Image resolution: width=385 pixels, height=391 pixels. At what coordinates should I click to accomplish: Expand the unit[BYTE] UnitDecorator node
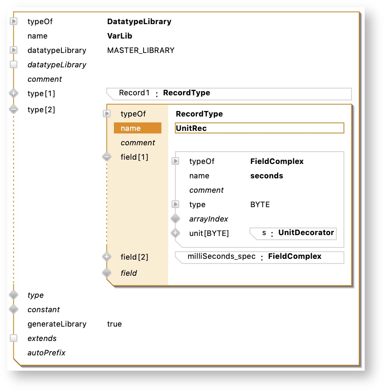pyautogui.click(x=175, y=233)
